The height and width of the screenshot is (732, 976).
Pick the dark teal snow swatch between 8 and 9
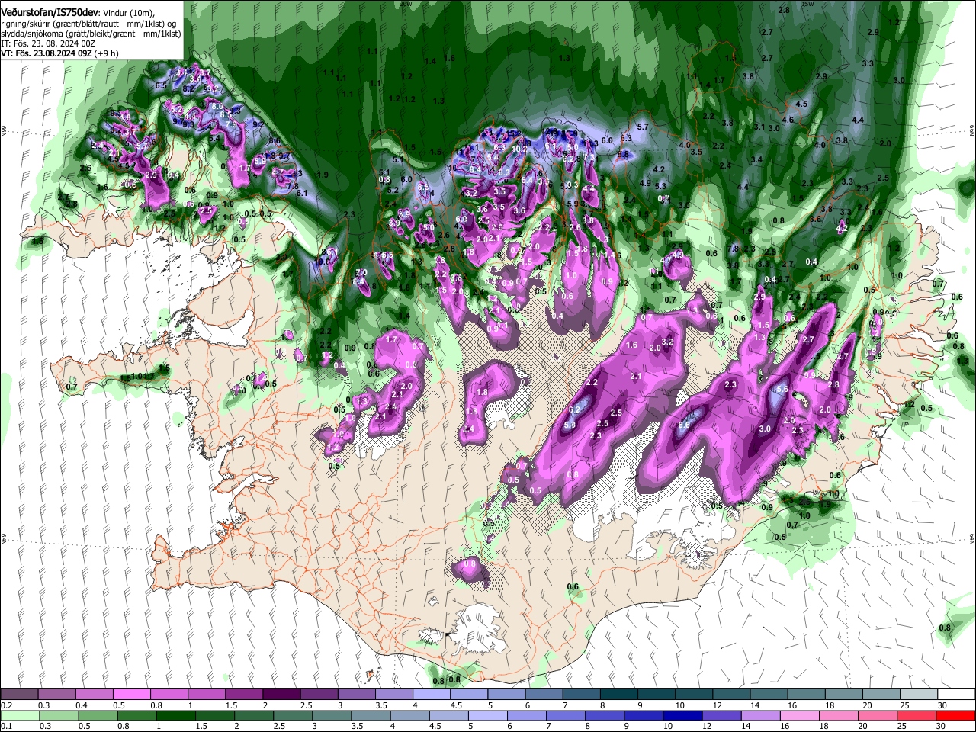click(x=618, y=695)
